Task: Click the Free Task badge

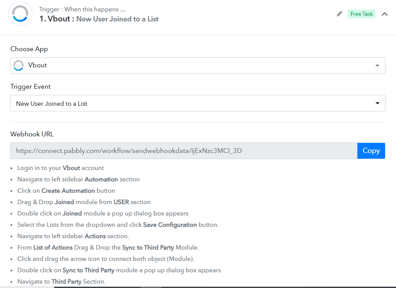Action: point(361,14)
